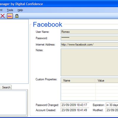
Task: Click the Password Changed date field
Action: tap(75, 105)
